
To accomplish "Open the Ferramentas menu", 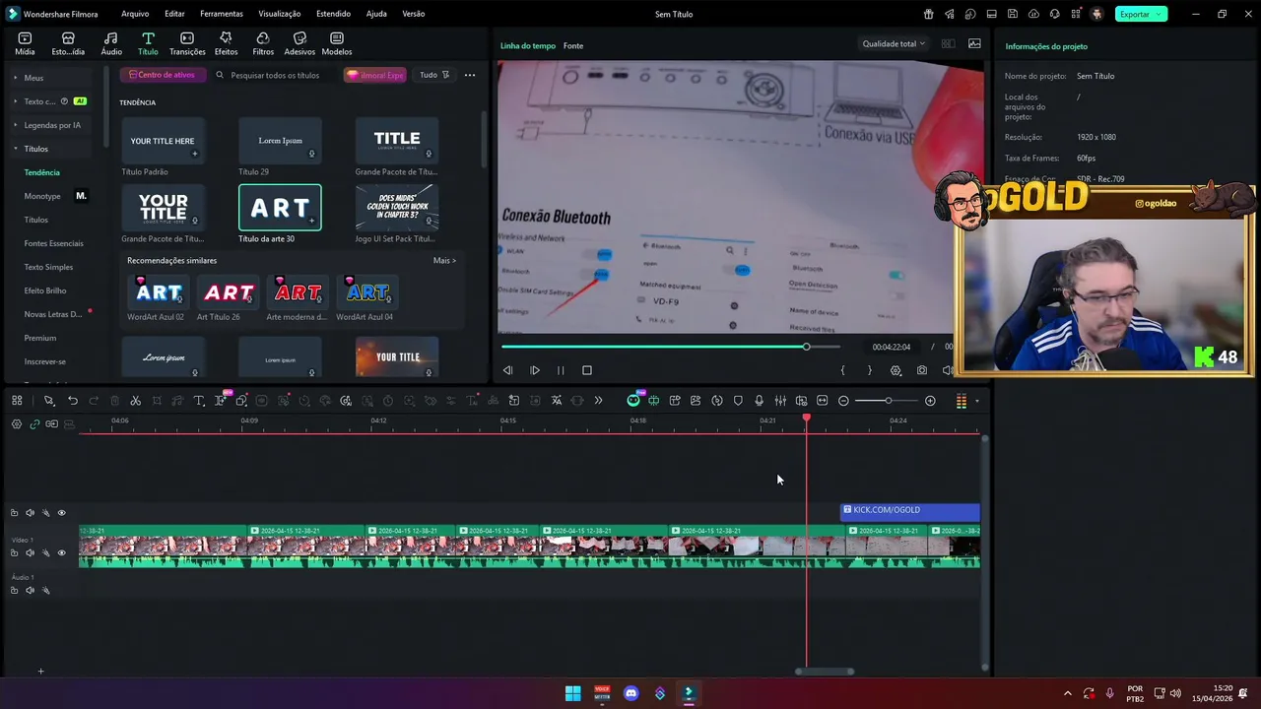I will 222,14.
